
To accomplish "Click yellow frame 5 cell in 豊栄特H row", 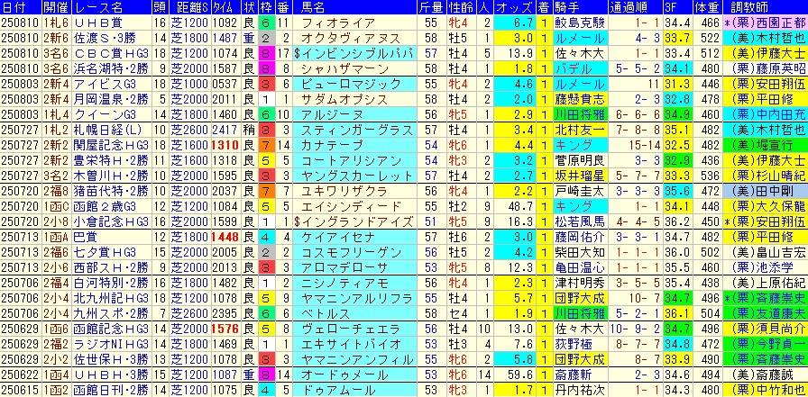I will point(267,158).
